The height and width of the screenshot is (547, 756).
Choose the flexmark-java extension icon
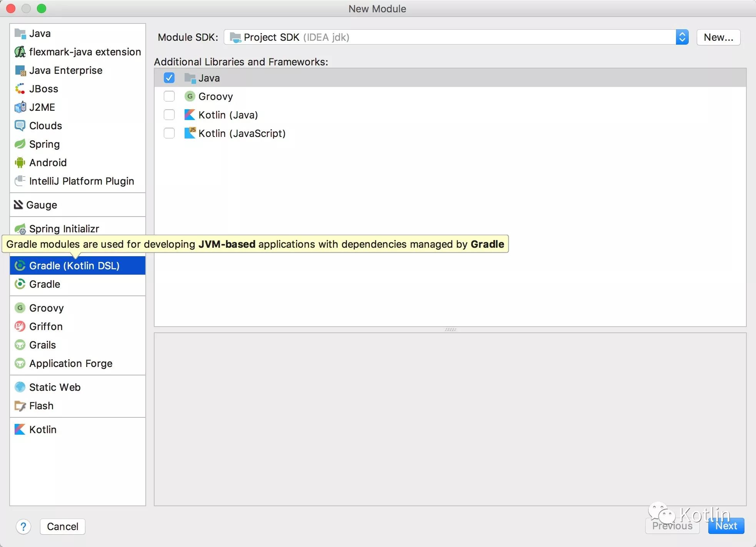click(x=20, y=52)
